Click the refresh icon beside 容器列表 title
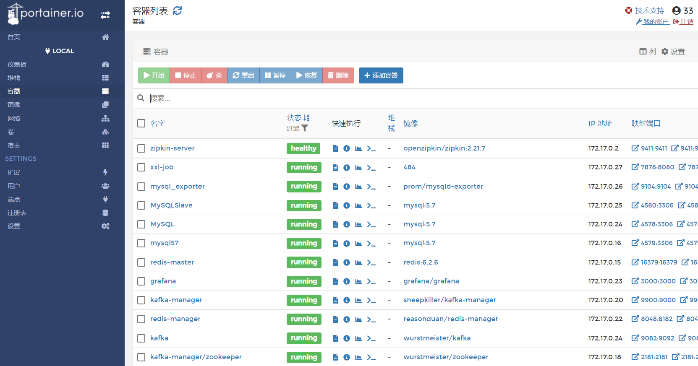This screenshot has width=698, height=366. click(x=178, y=10)
